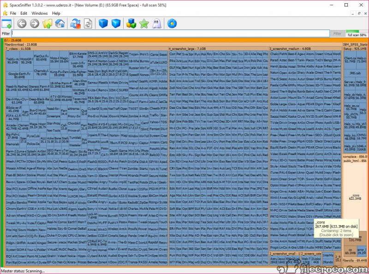Click the Master status Scanning status bar
Image resolution: width=369 pixels, height=274 pixels.
click(23, 271)
